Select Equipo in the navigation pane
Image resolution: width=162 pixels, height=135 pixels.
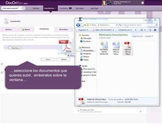(83, 66)
